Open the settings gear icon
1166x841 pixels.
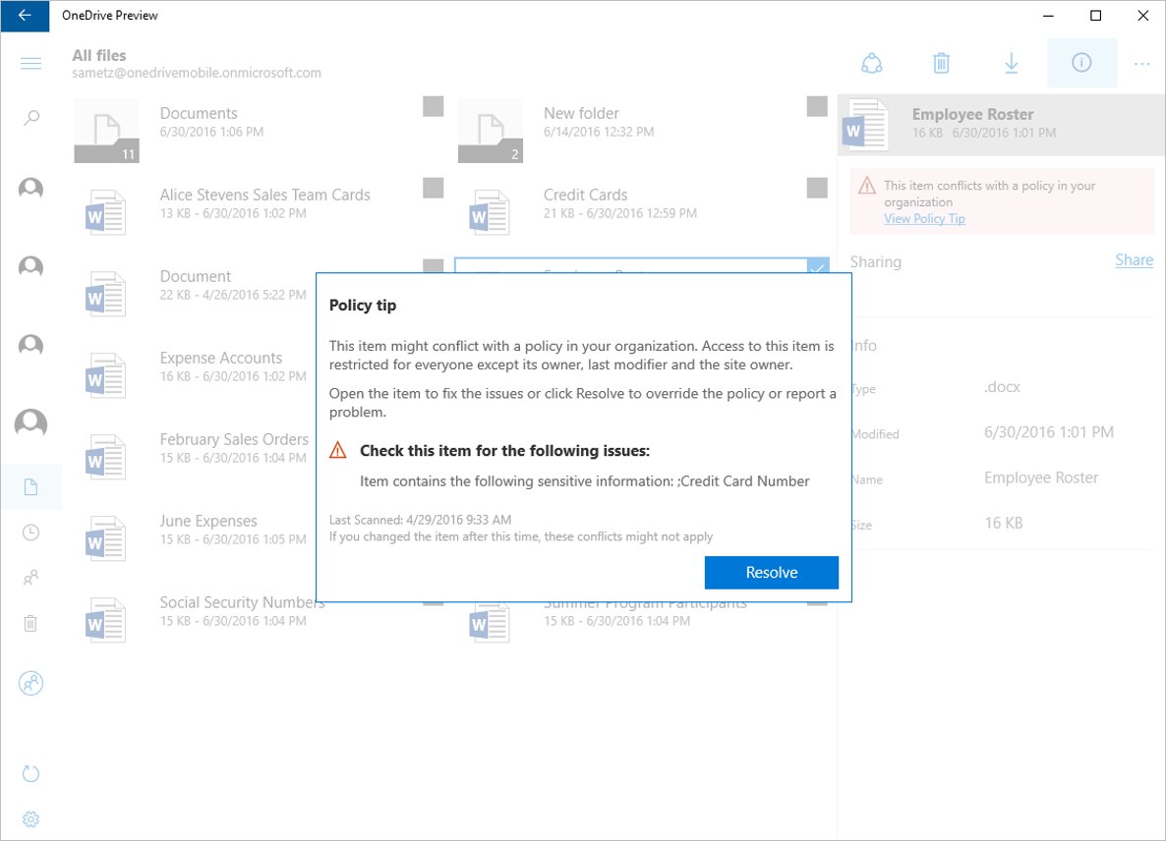click(30, 818)
